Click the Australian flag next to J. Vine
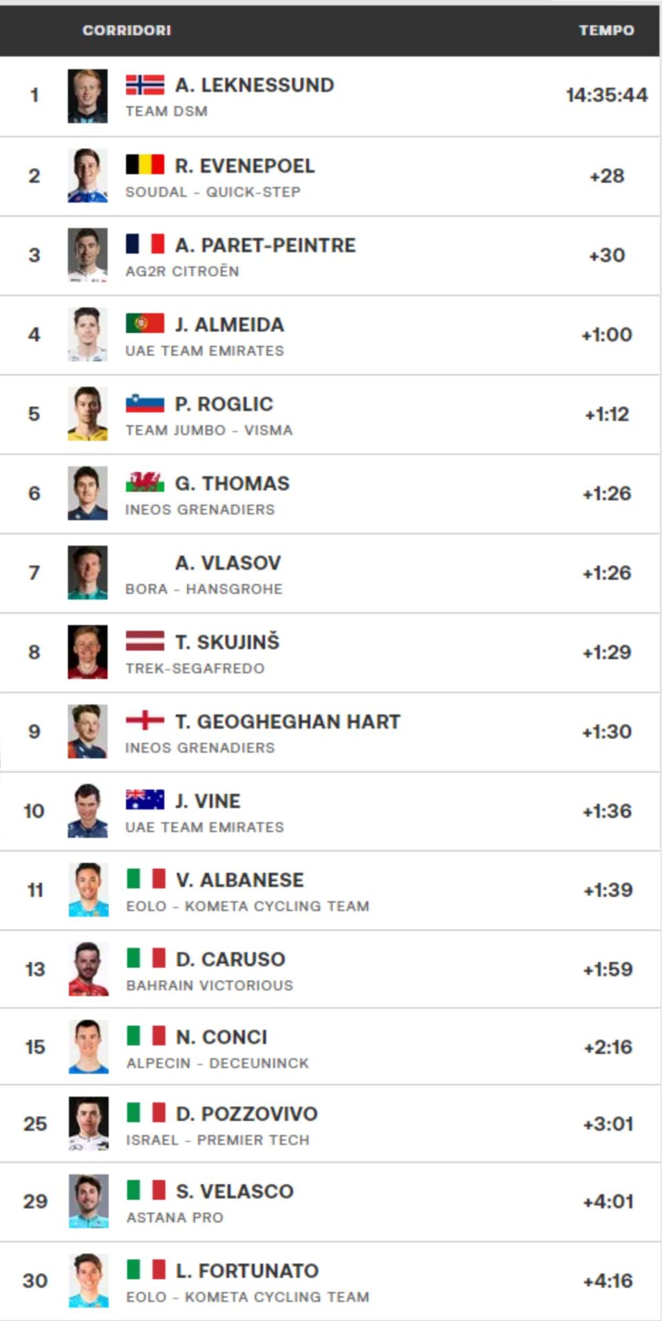 [x=145, y=800]
